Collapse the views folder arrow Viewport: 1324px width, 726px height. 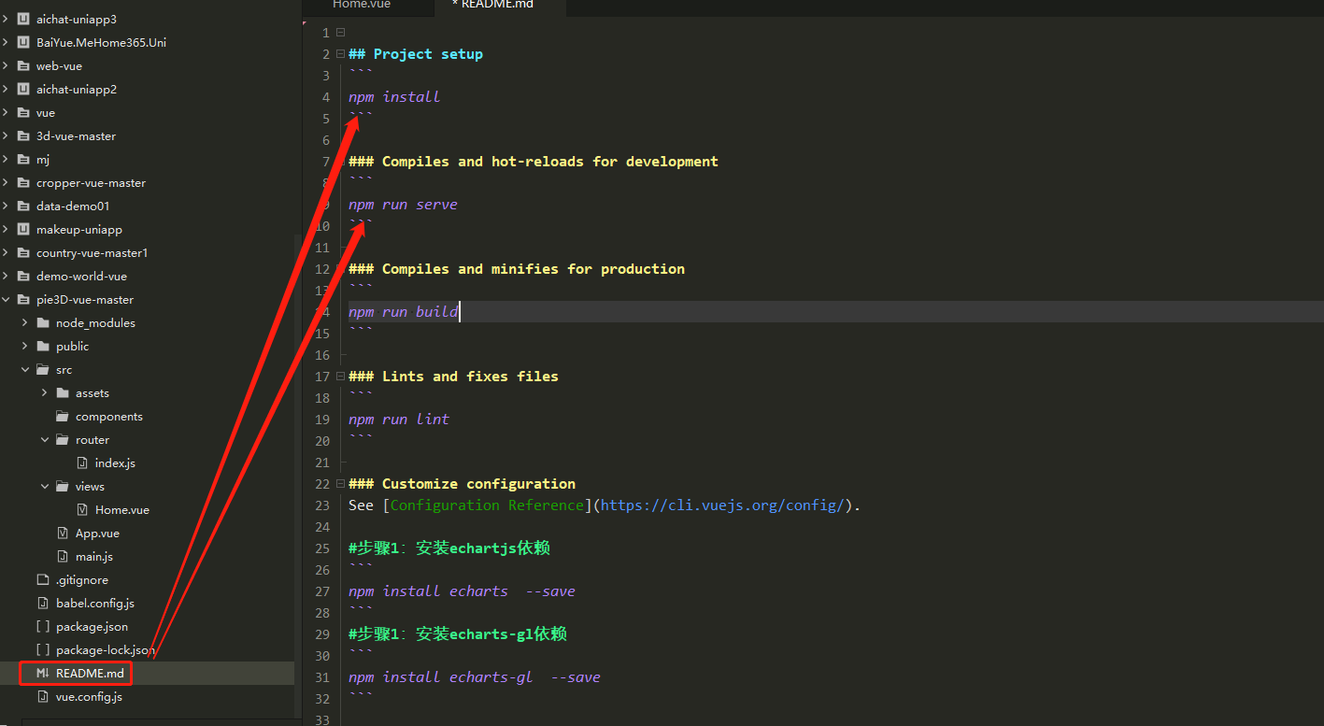[44, 486]
